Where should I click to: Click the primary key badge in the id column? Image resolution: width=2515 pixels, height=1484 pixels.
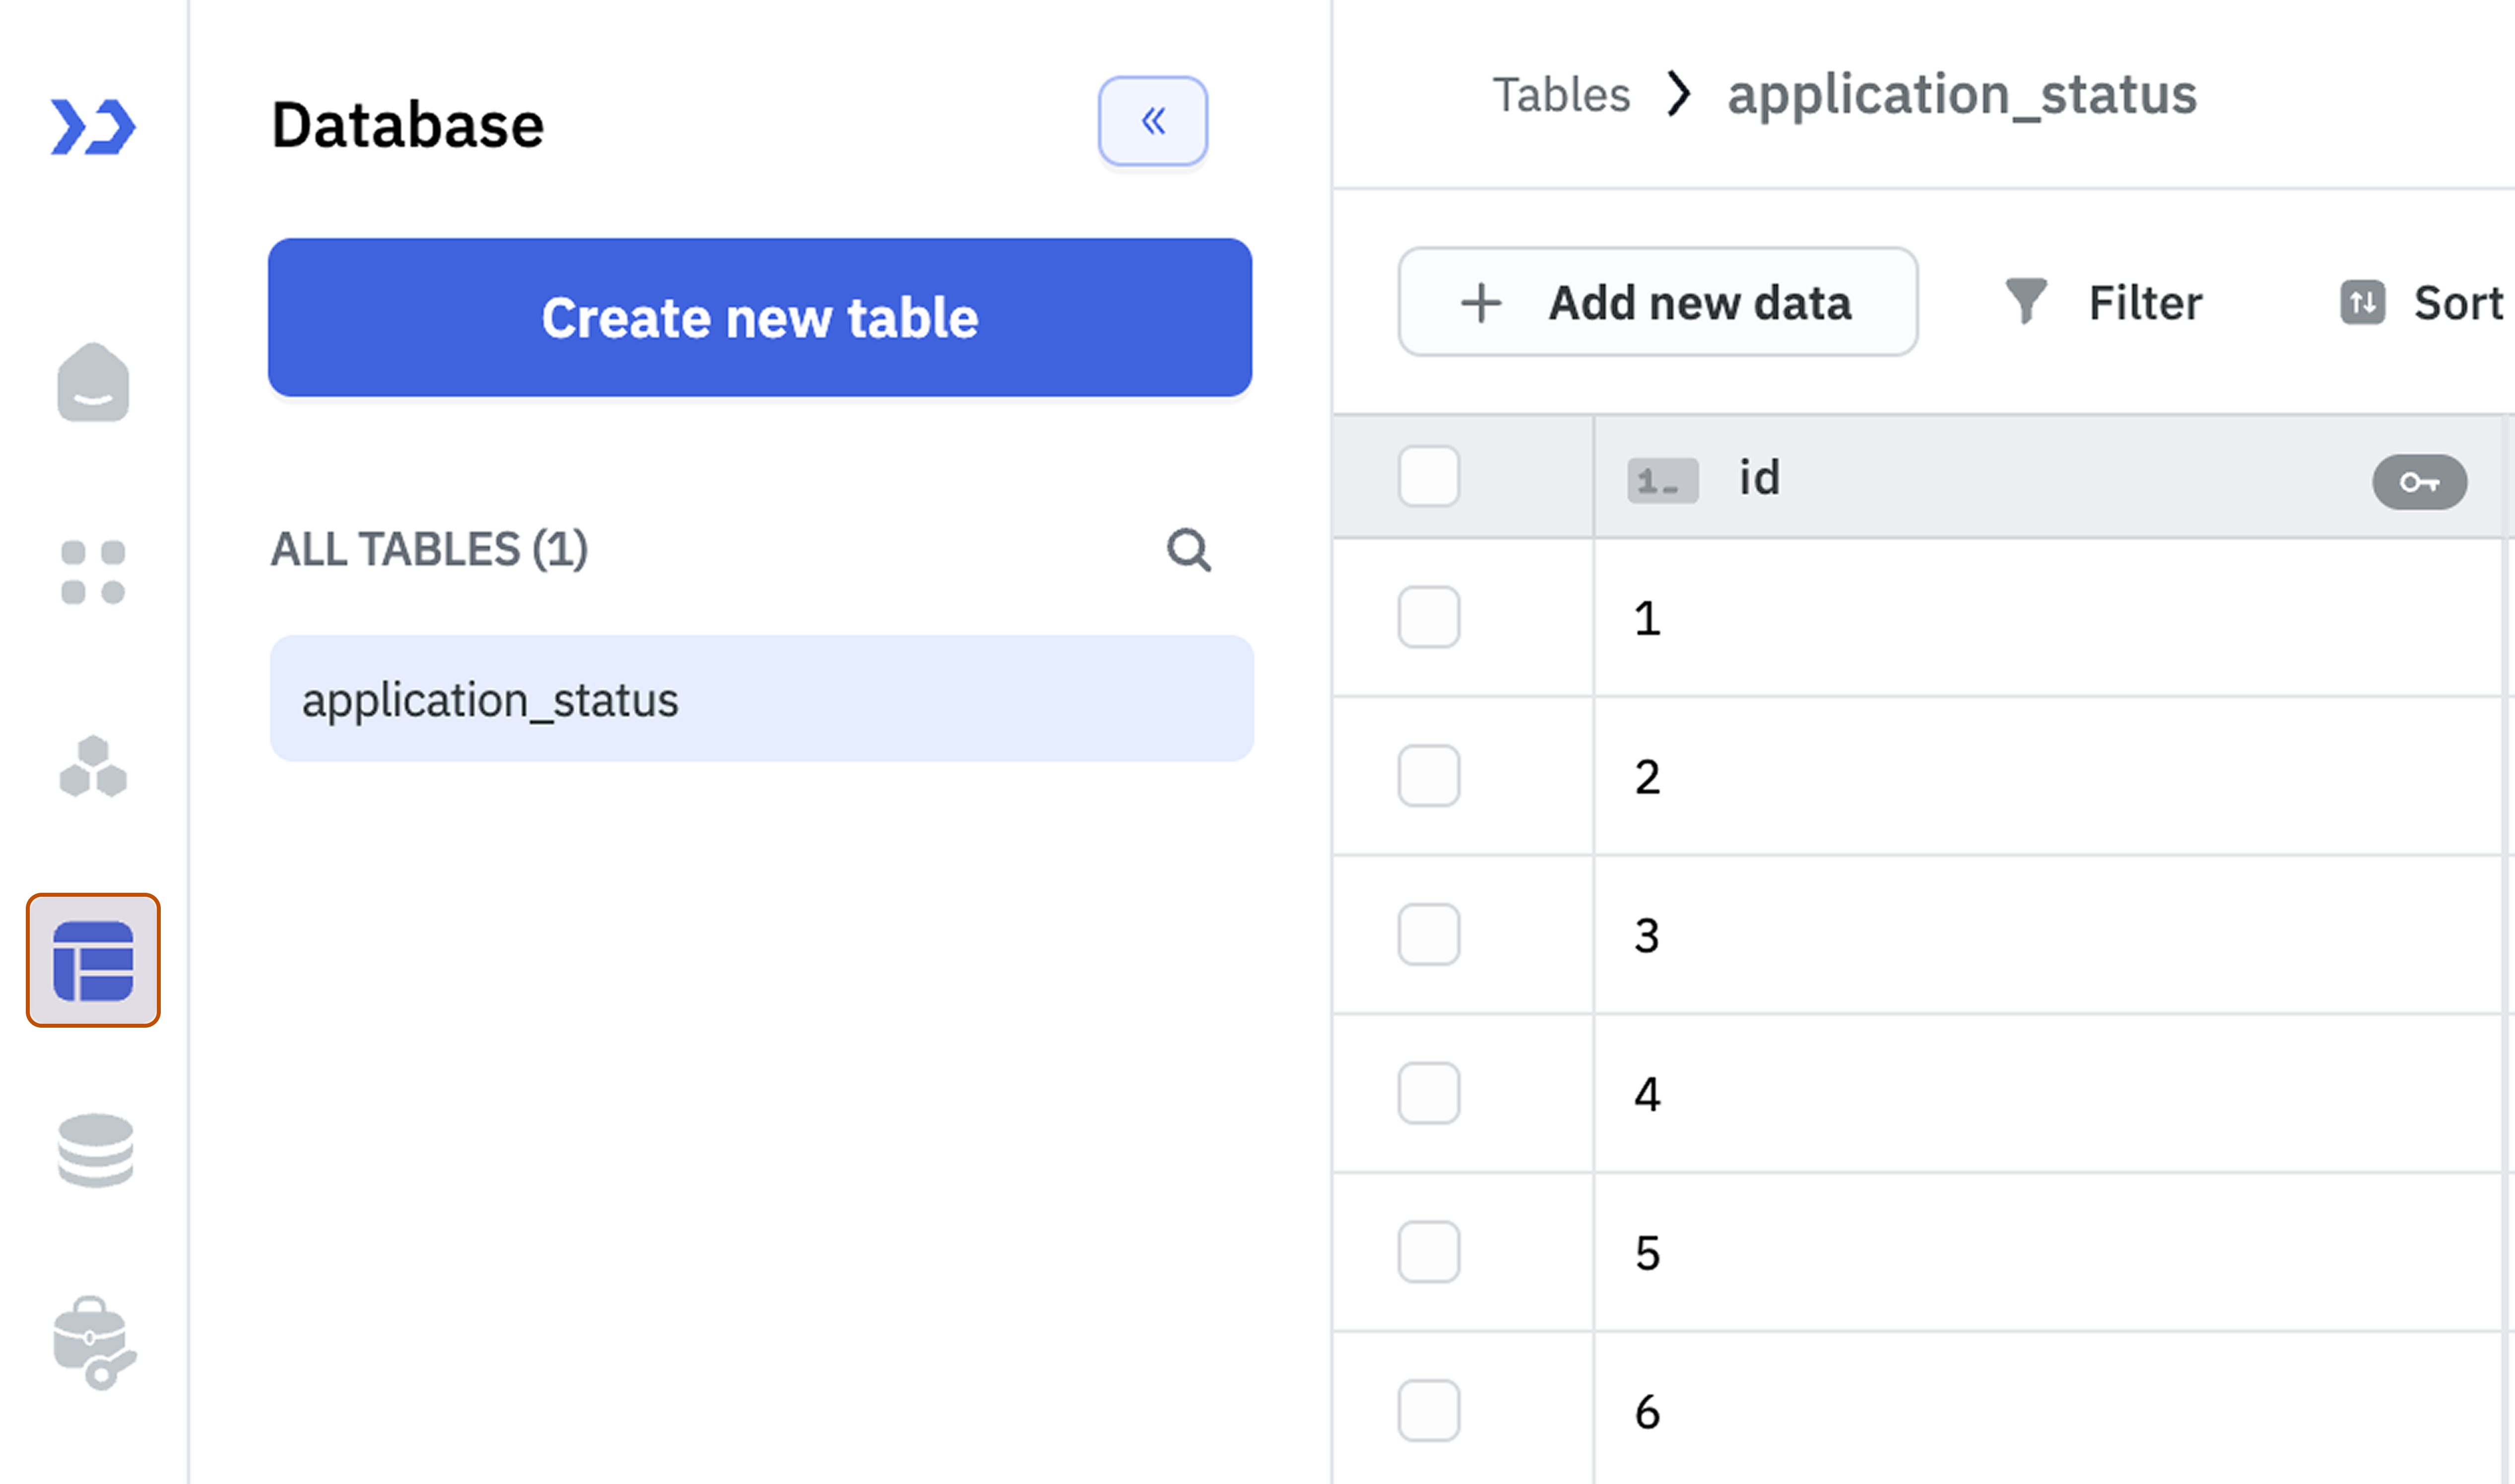[2419, 483]
